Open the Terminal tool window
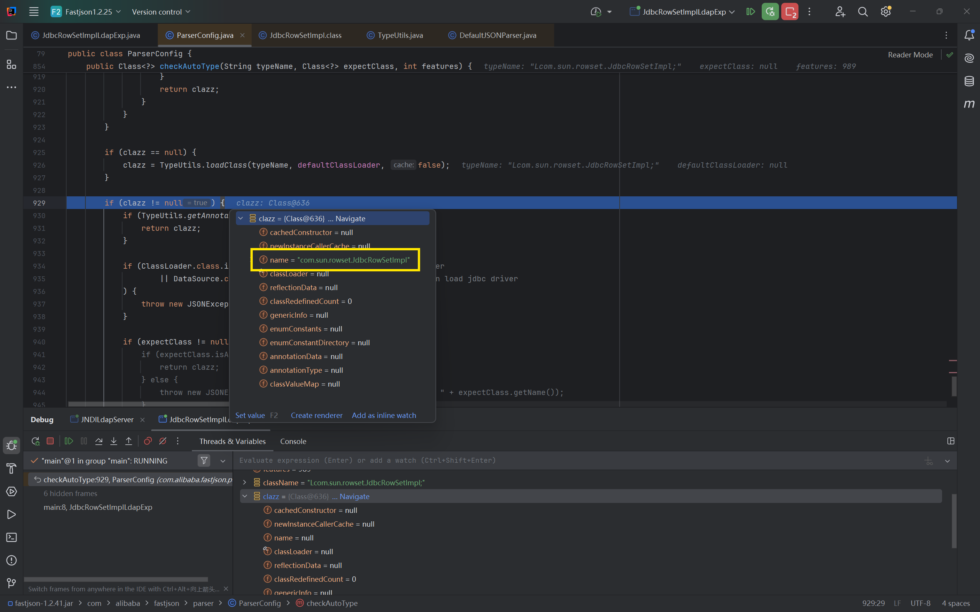The width and height of the screenshot is (980, 612). click(x=11, y=537)
